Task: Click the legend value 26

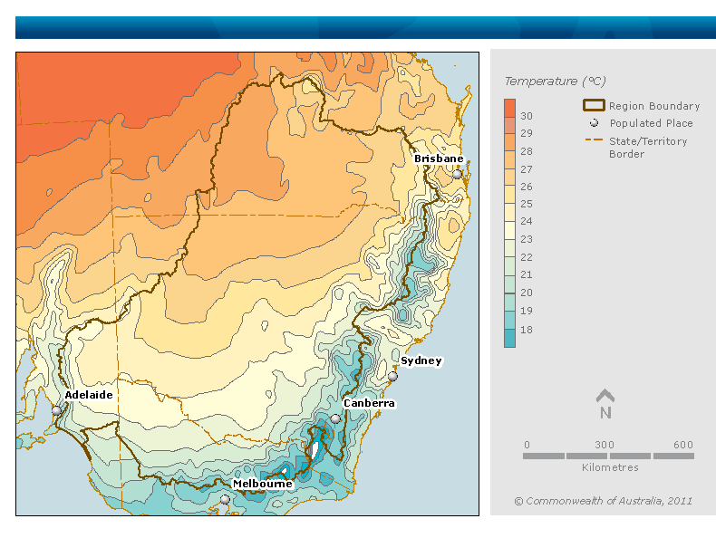Action: click(527, 187)
